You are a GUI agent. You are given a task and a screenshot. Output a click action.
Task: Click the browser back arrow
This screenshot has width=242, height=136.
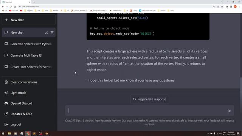coord(3,7)
